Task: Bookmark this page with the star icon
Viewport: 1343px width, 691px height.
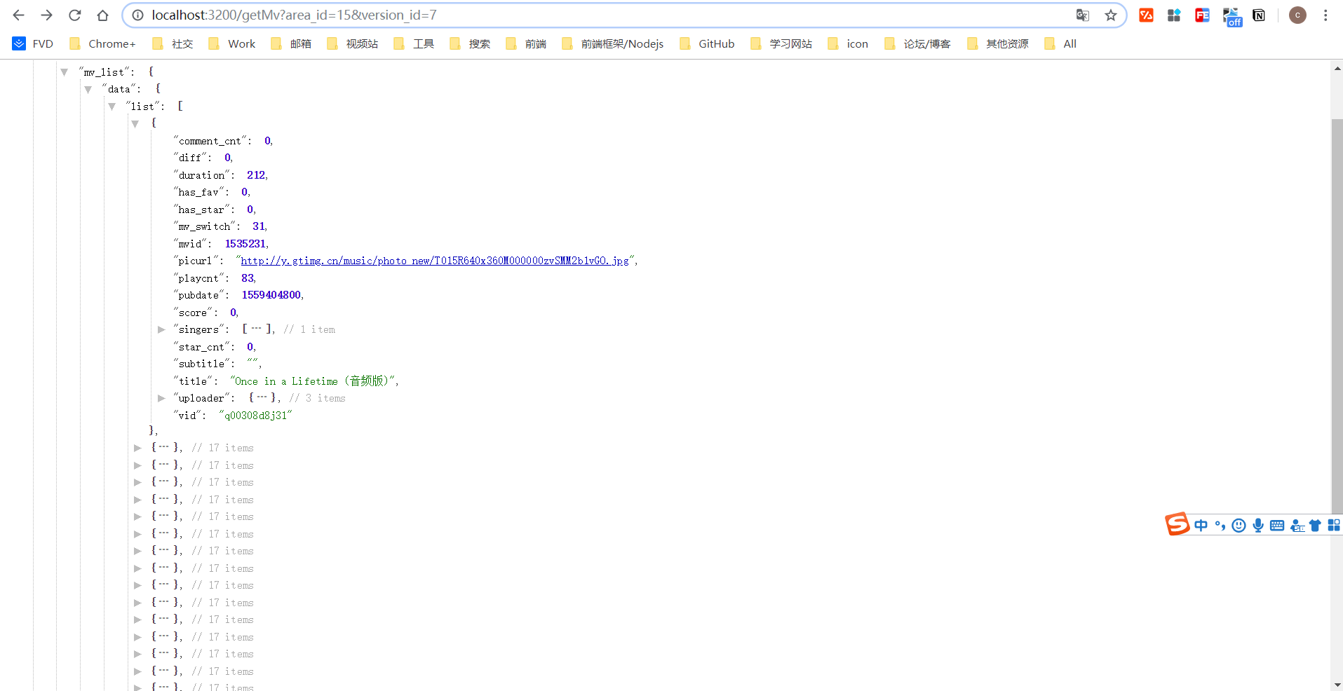Action: (1111, 15)
